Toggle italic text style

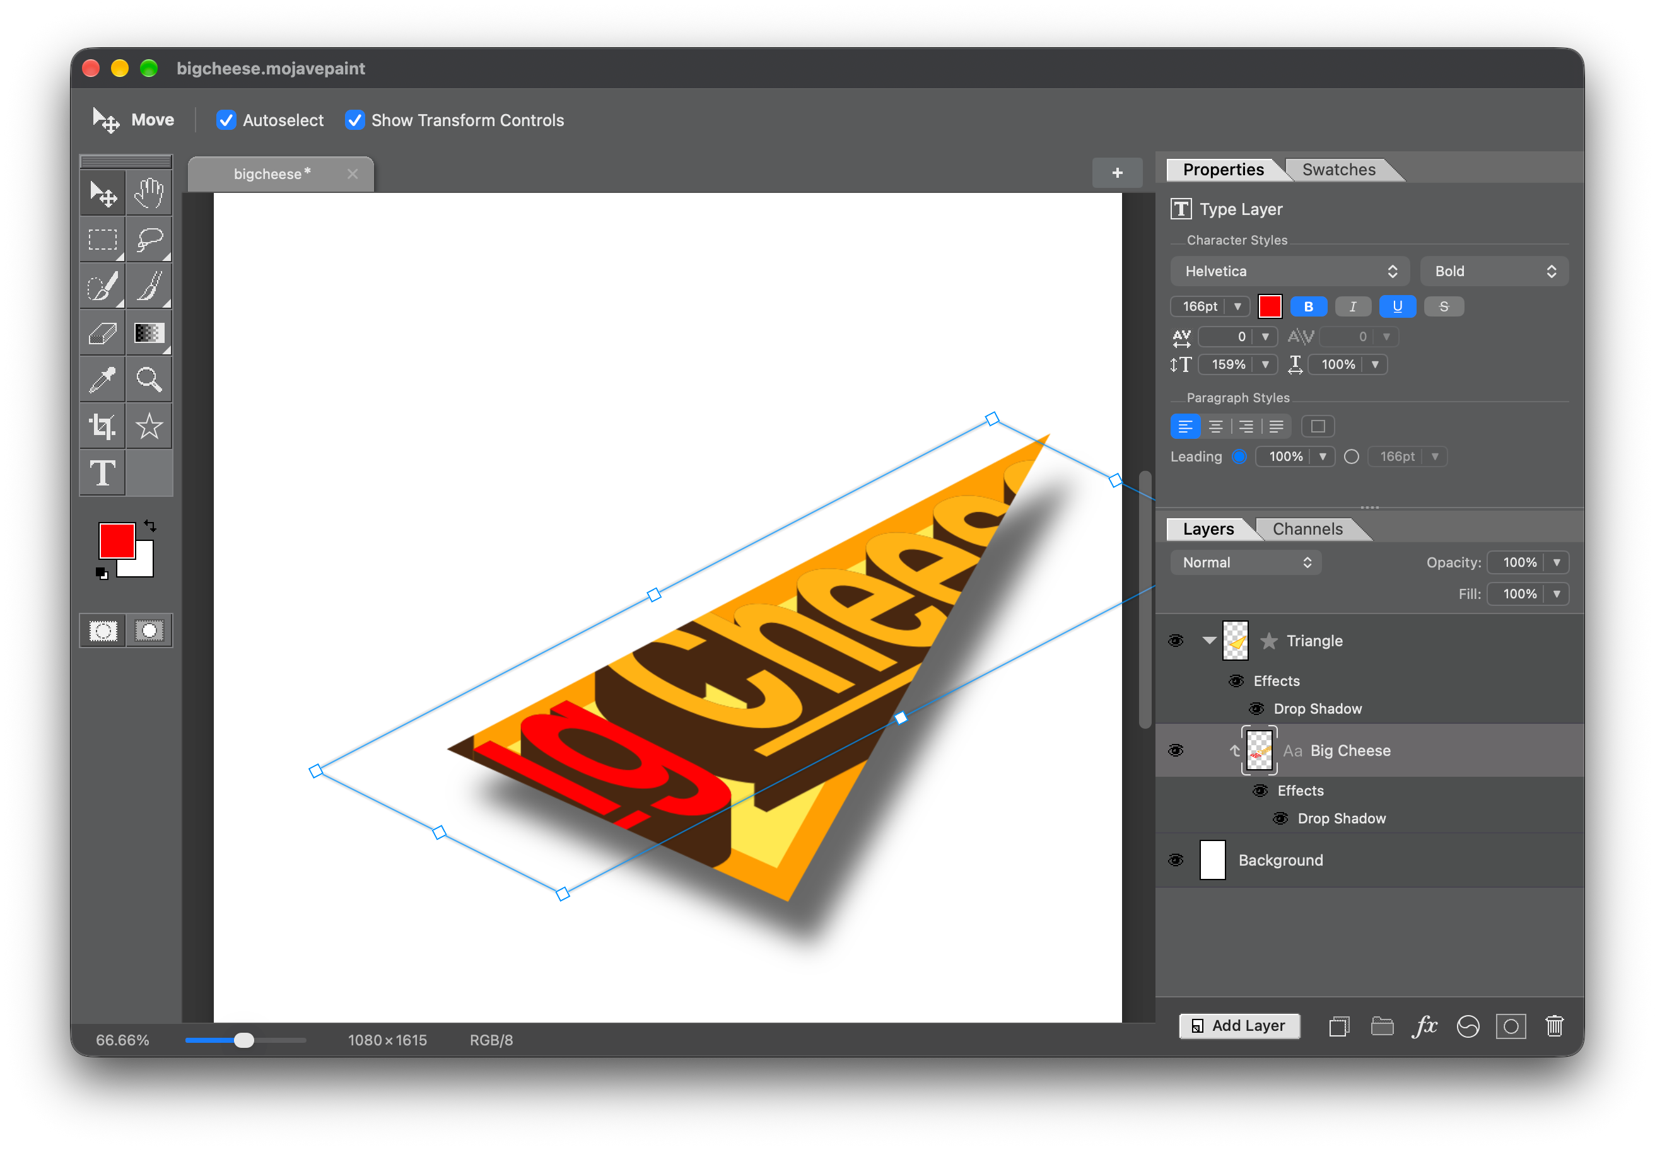1353,306
